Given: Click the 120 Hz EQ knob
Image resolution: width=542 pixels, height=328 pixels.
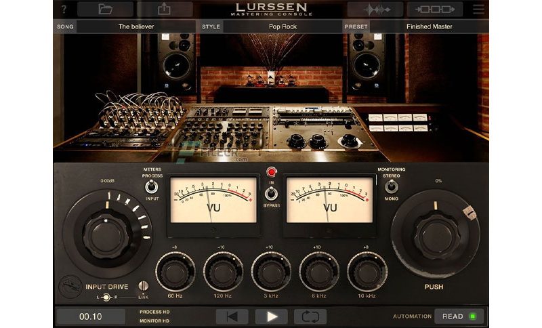Looking at the screenshot, I should (223, 272).
